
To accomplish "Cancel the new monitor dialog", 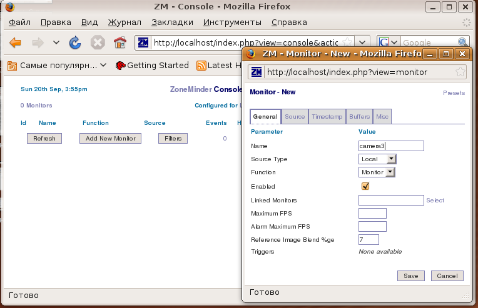I will point(447,276).
